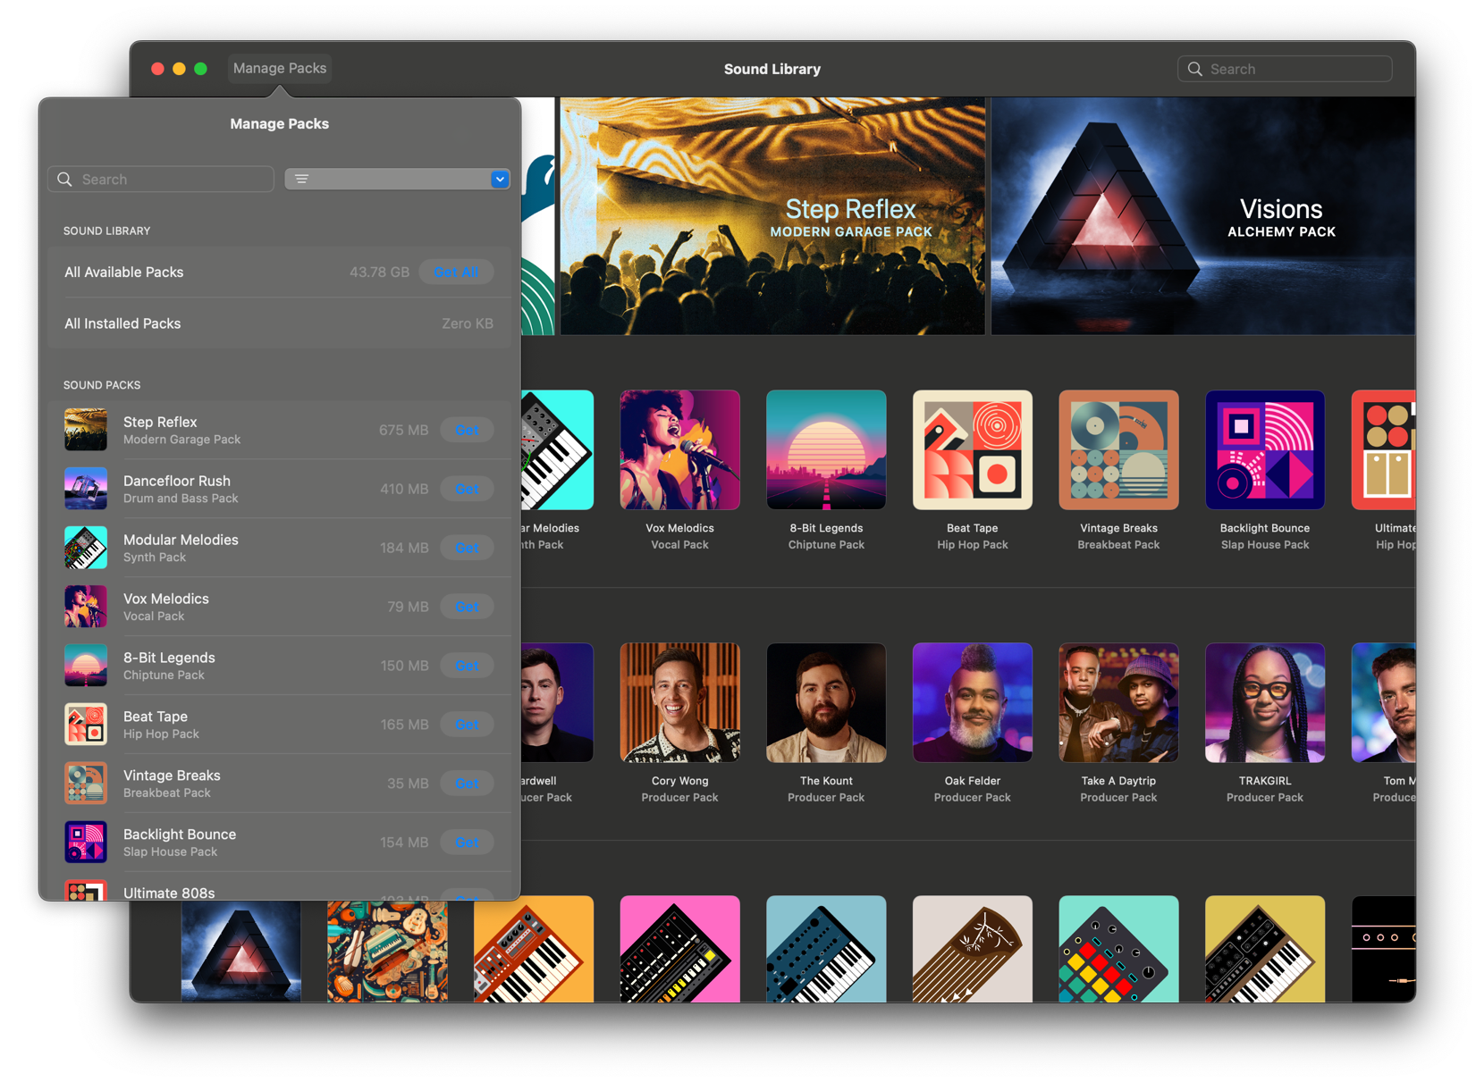Viewport: 1476px width, 1082px height.
Task: Select the 8-Bit Legends icon in Manage Packs list
Action: tap(86, 666)
